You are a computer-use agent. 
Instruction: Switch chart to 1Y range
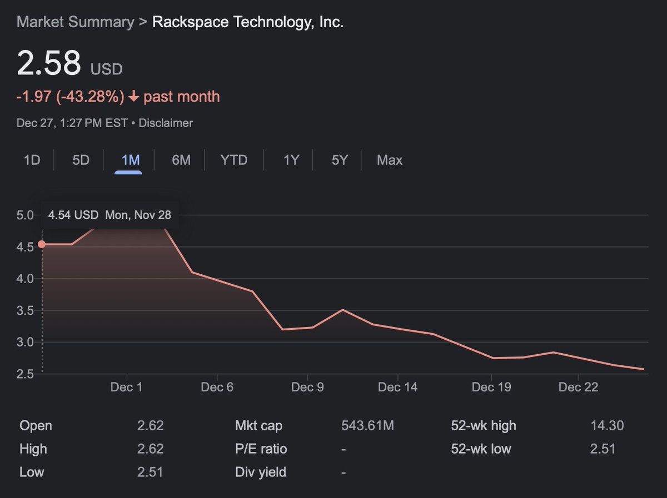(291, 160)
